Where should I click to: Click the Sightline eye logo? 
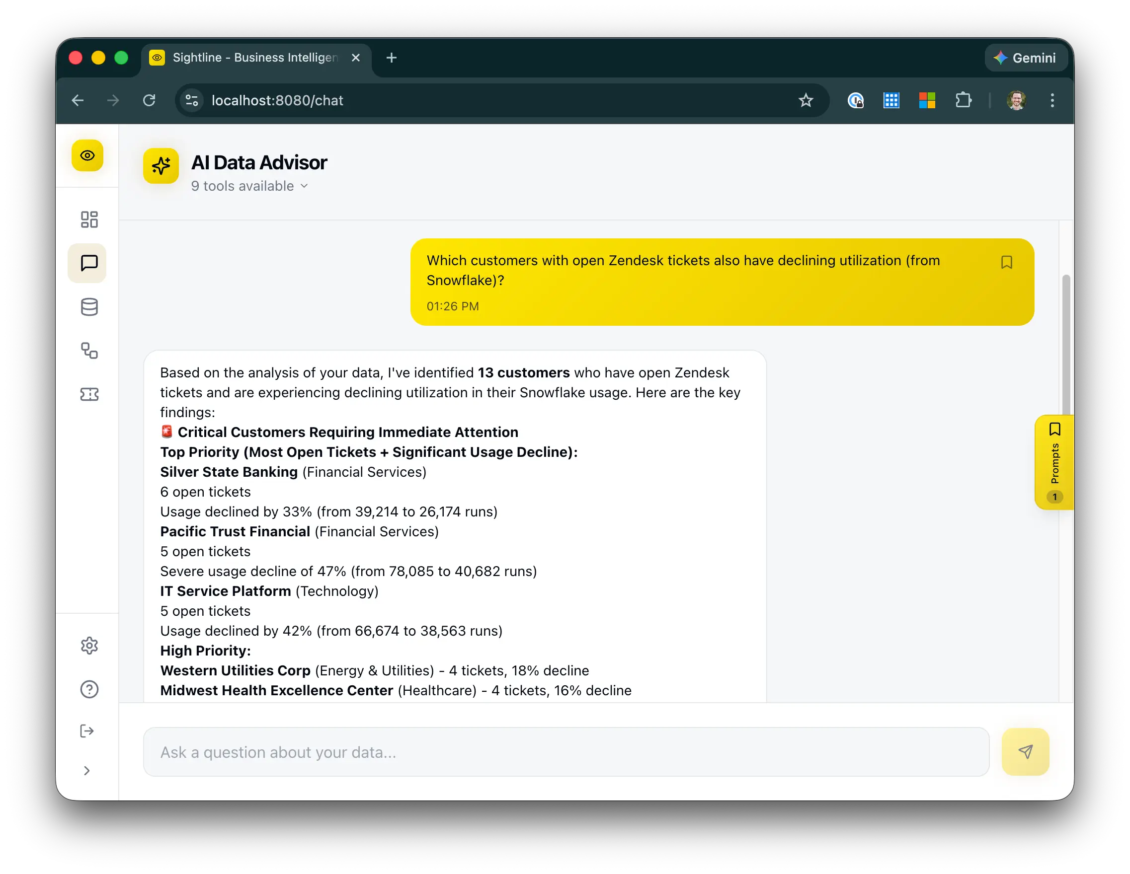[87, 155]
